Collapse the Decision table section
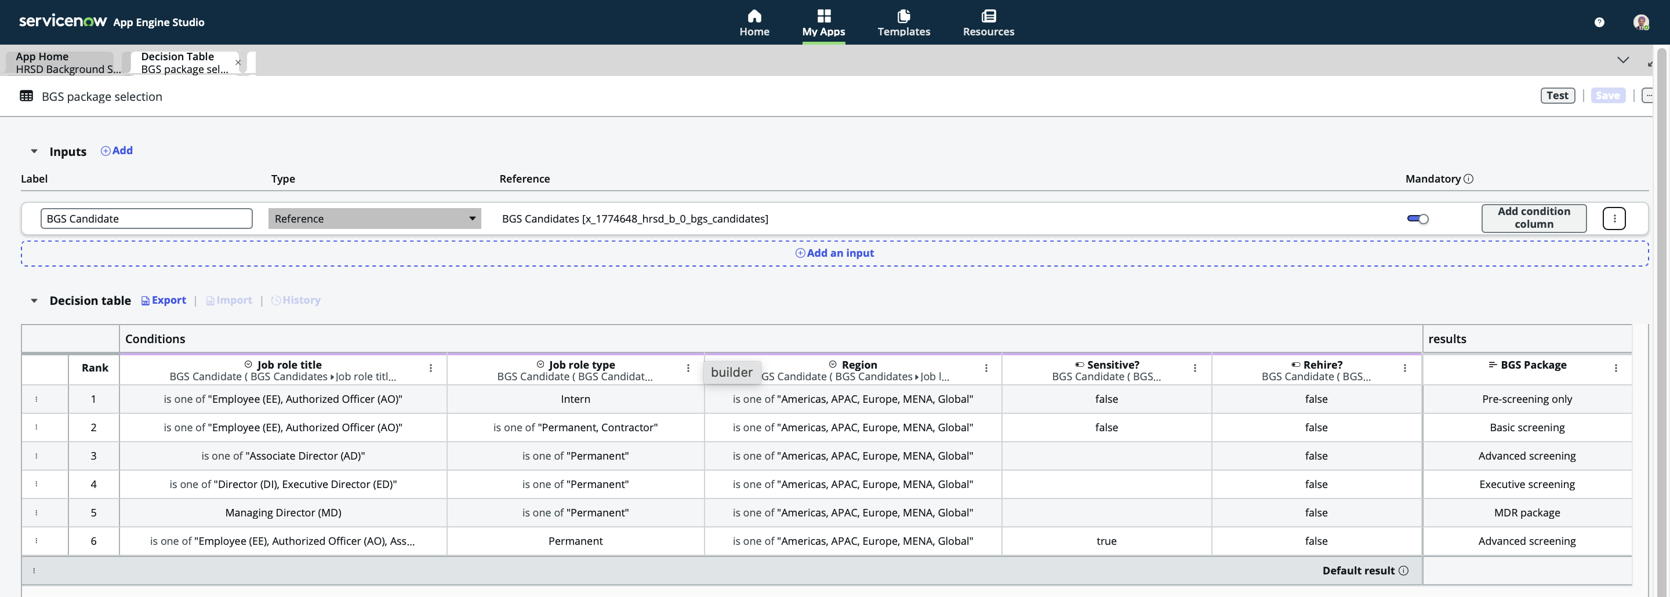Screen dimensions: 1670x597 coord(34,301)
